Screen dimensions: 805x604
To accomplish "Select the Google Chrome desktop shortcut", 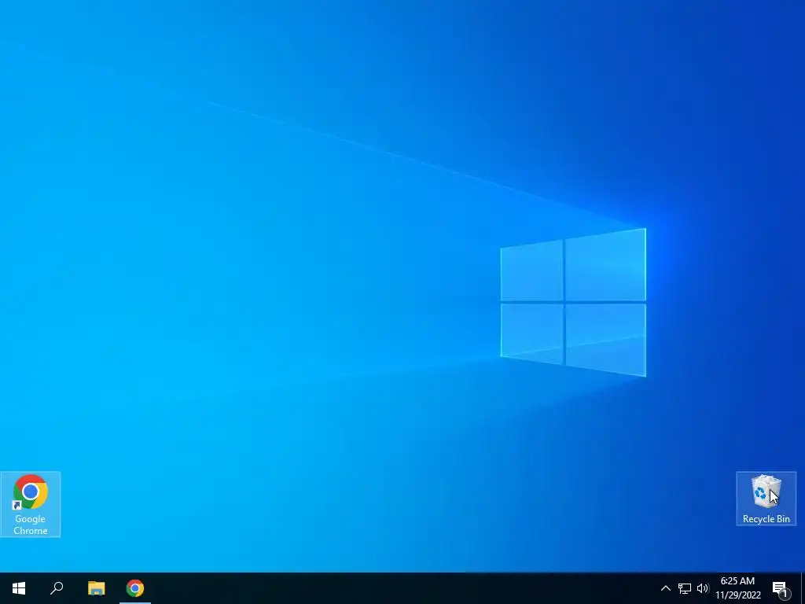I will click(31, 504).
